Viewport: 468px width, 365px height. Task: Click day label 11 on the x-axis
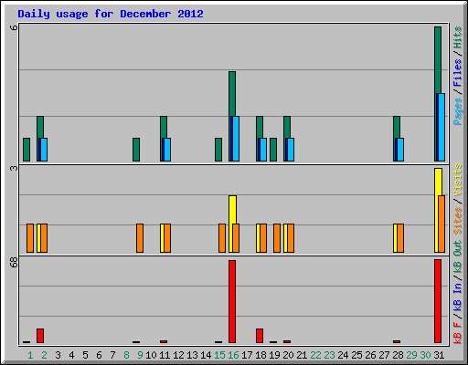[165, 355]
